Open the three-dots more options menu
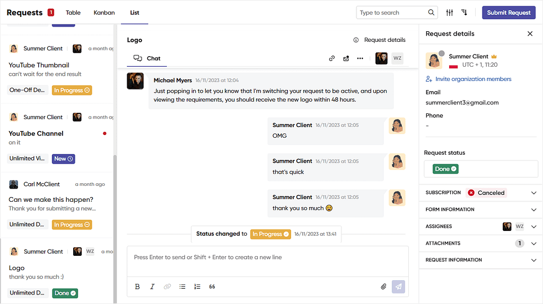 (x=360, y=58)
